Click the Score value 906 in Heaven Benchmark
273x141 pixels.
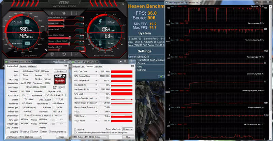[151, 18]
